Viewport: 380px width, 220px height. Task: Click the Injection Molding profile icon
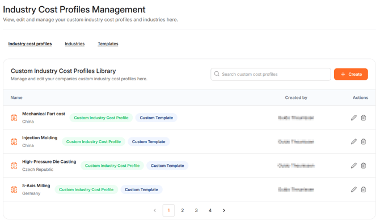pos(14,141)
